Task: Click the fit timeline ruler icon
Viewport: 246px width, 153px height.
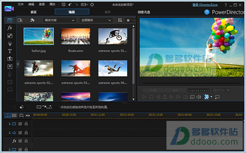Action: [x=28, y=116]
